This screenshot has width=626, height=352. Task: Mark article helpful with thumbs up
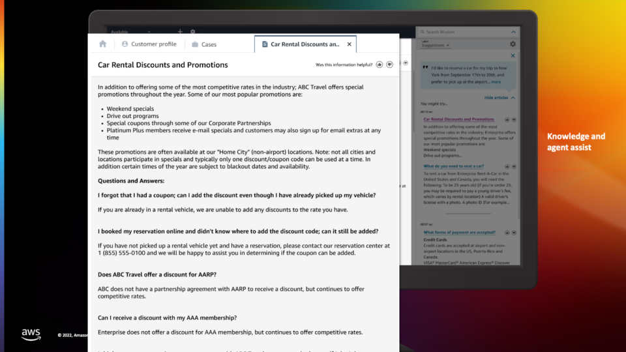(x=380, y=65)
